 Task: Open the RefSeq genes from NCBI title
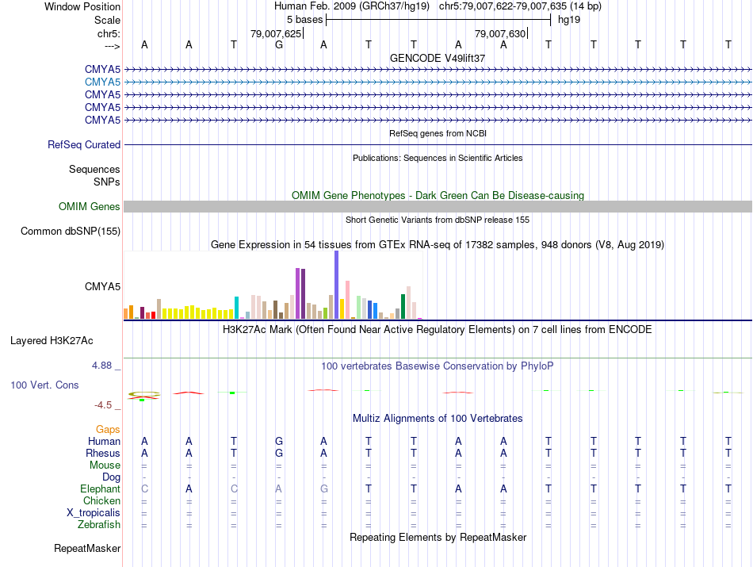pyautogui.click(x=438, y=133)
